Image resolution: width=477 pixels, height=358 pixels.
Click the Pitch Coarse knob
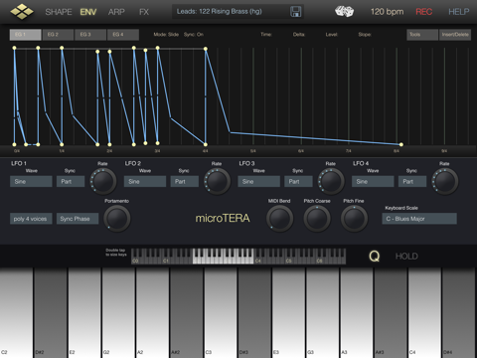pyautogui.click(x=317, y=218)
